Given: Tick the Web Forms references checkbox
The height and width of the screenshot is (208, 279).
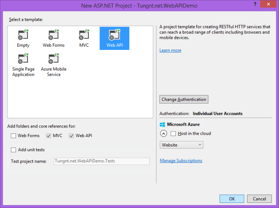Looking at the screenshot, I should (13, 136).
